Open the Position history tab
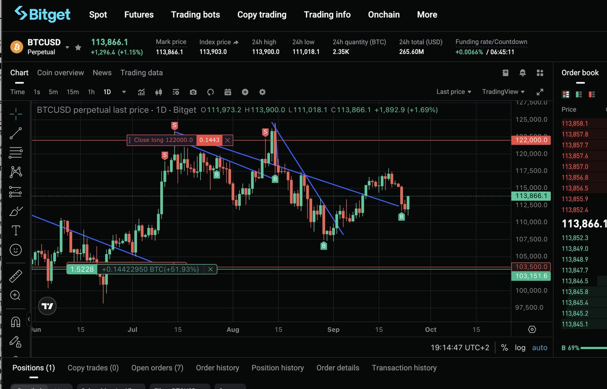The image size is (607, 389). coord(278,368)
